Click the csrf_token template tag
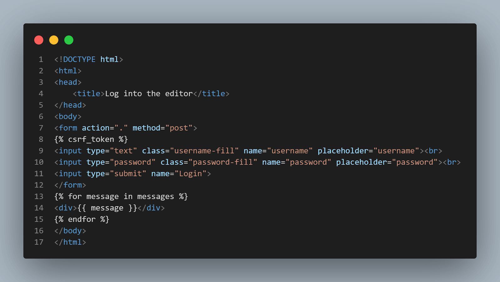 pos(91,139)
